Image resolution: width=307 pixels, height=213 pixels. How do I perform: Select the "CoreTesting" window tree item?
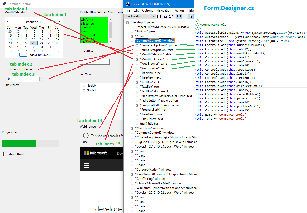(150, 179)
